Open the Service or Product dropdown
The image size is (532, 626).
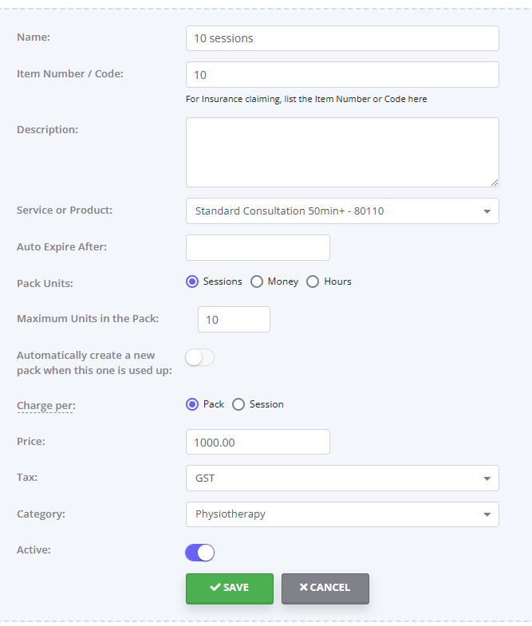click(x=342, y=211)
